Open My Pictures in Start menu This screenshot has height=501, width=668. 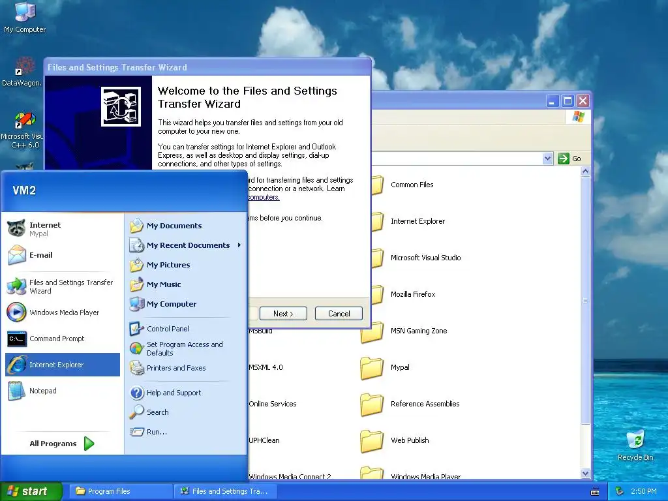click(x=186, y=265)
